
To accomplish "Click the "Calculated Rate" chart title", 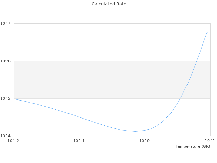I will click(x=109, y=4).
